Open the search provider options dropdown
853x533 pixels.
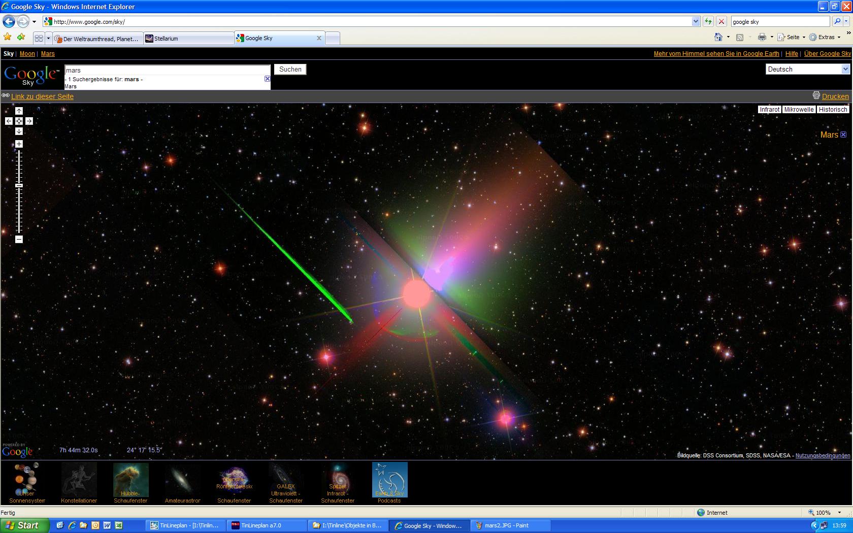click(847, 21)
